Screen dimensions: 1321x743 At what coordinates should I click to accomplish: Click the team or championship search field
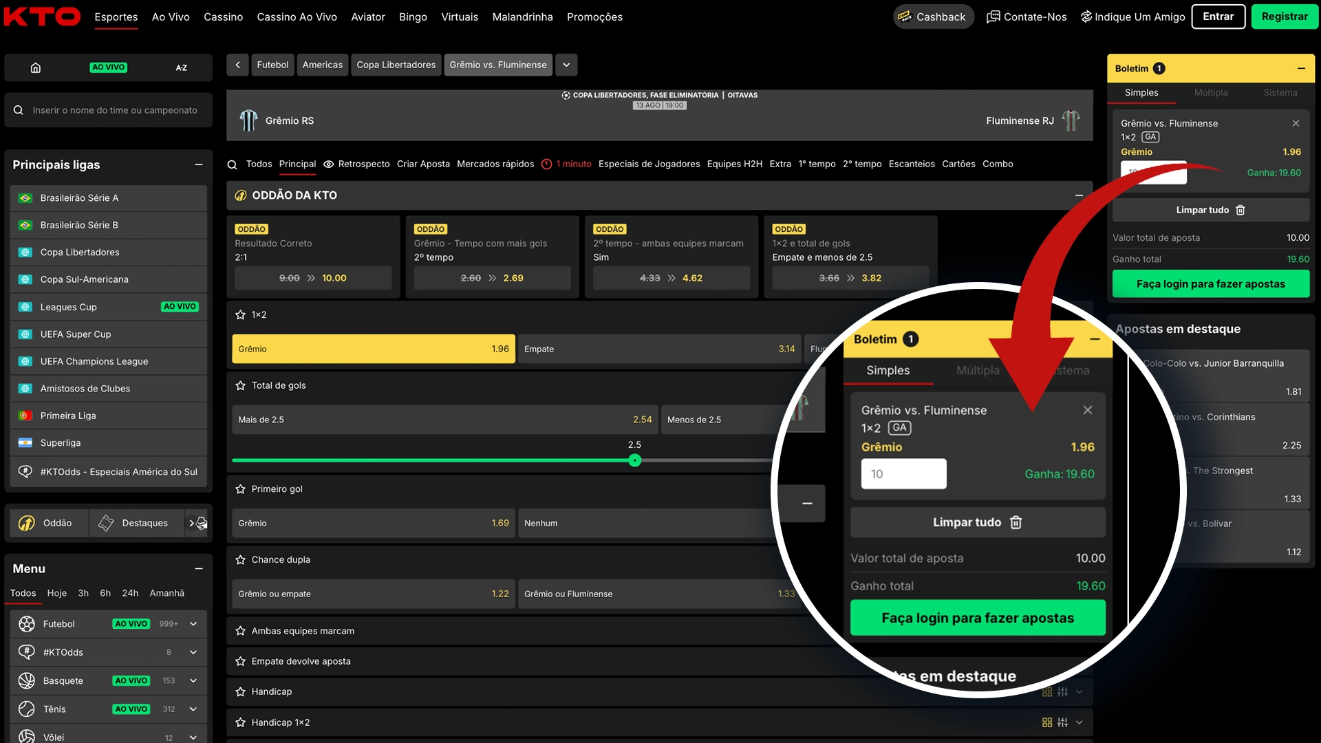coord(109,110)
